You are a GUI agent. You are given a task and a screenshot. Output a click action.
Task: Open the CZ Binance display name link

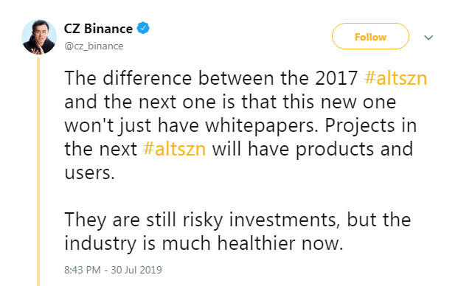pyautogui.click(x=98, y=29)
